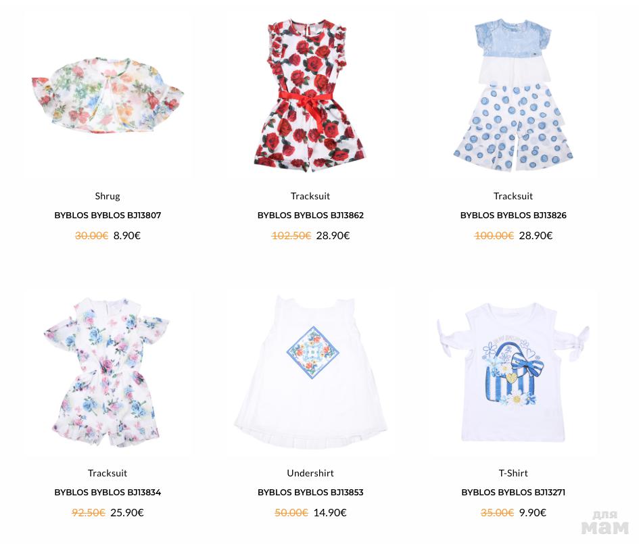639x544 pixels.
Task: Open BYBLOS BYBLOS BJ13853 product link
Action: pos(310,492)
